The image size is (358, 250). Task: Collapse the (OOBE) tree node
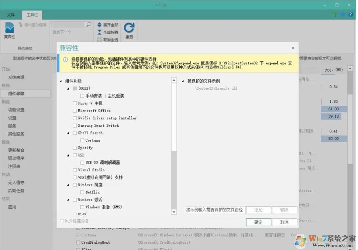click(x=68, y=89)
